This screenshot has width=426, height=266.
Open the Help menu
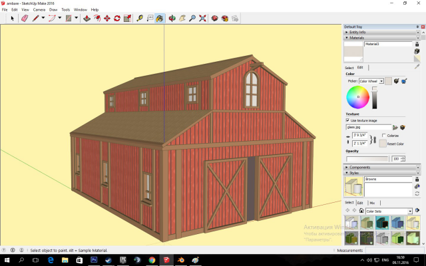coord(95,9)
